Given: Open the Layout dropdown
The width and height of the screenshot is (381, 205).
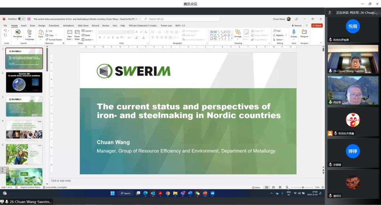Looking at the screenshot, I should [x=87, y=31].
